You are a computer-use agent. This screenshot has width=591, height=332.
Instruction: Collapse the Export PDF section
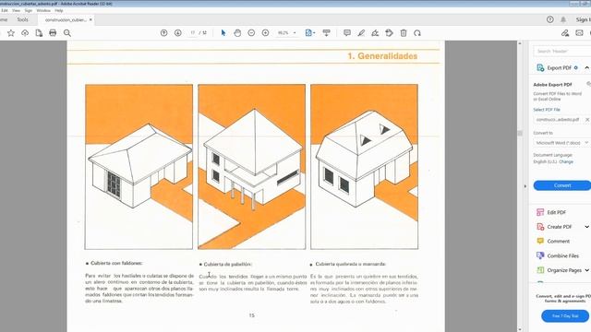[x=587, y=68]
